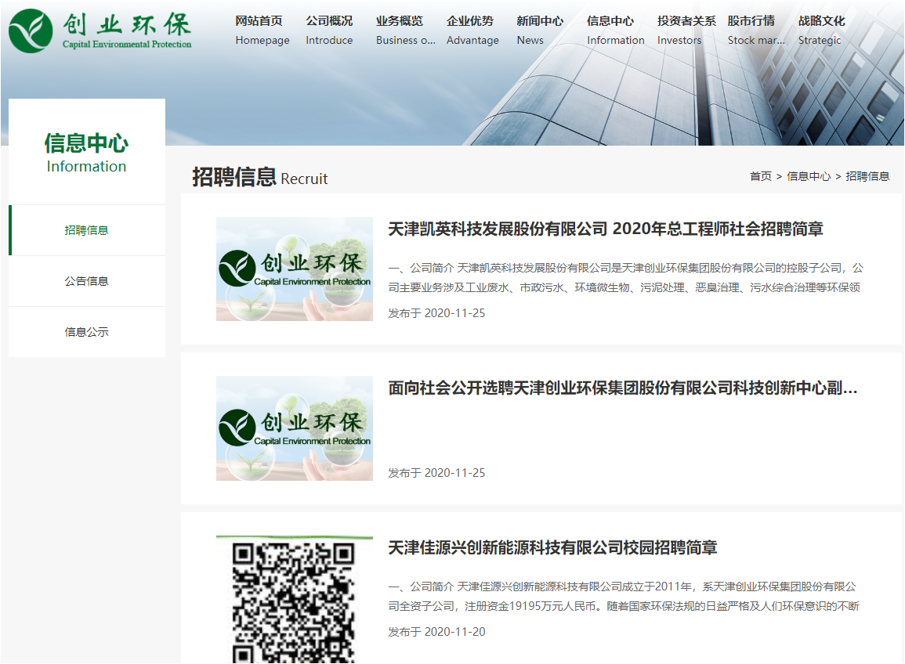Open the 业务概览 Business overview menu
905x664 pixels.
pyautogui.click(x=405, y=31)
